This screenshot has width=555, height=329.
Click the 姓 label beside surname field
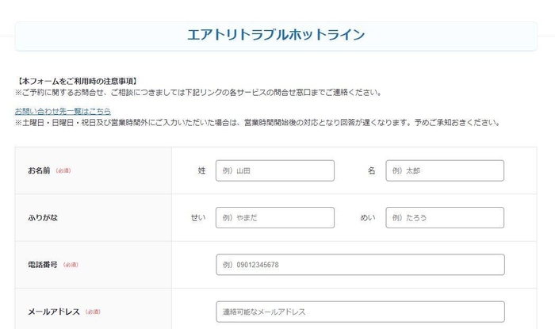point(202,170)
